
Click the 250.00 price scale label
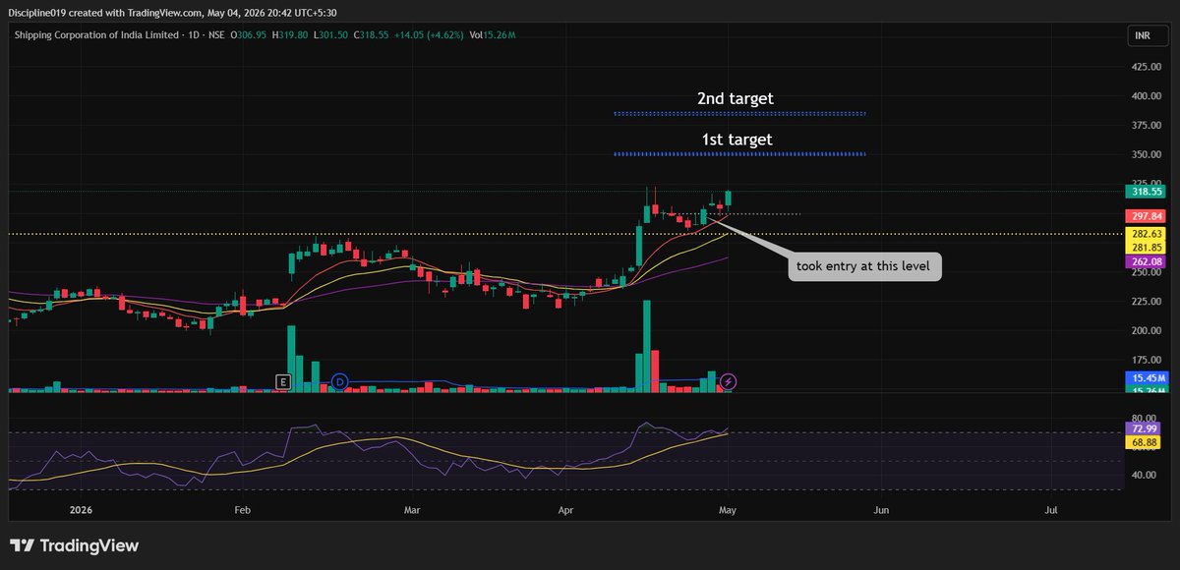[x=1146, y=272]
